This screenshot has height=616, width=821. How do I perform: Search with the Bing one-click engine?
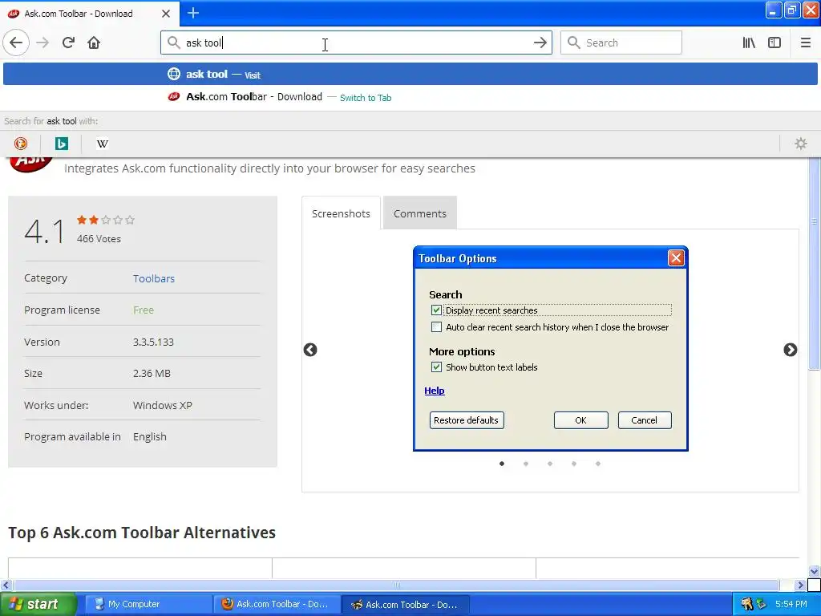[61, 144]
